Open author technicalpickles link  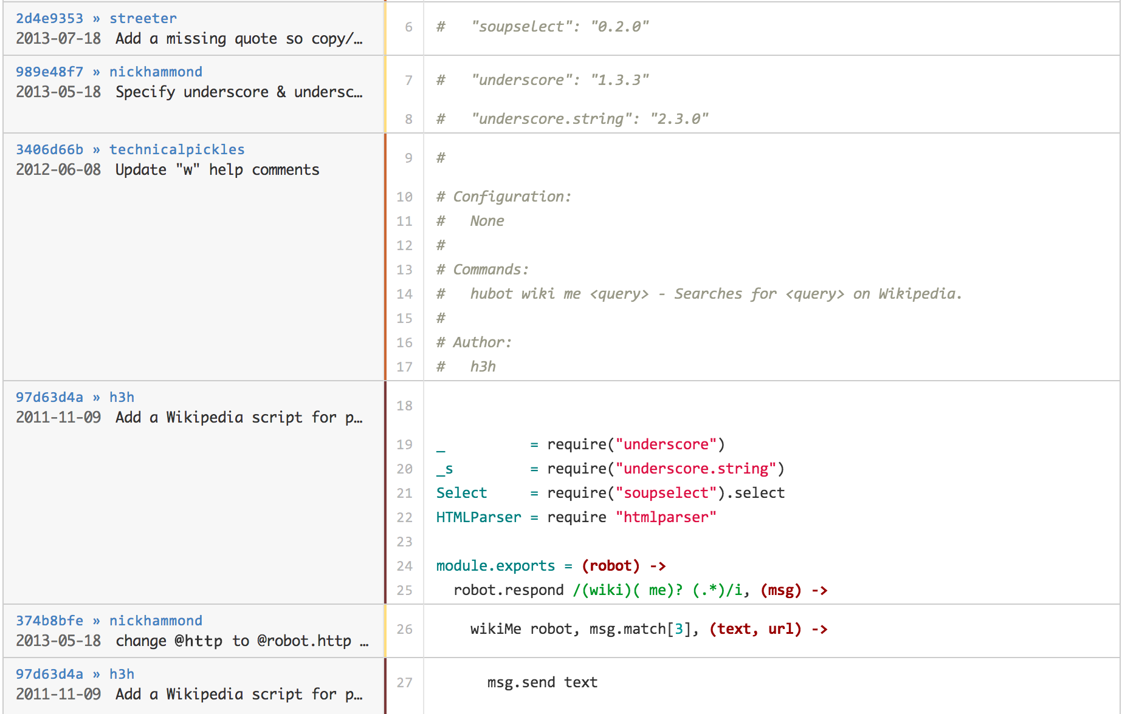point(177,149)
